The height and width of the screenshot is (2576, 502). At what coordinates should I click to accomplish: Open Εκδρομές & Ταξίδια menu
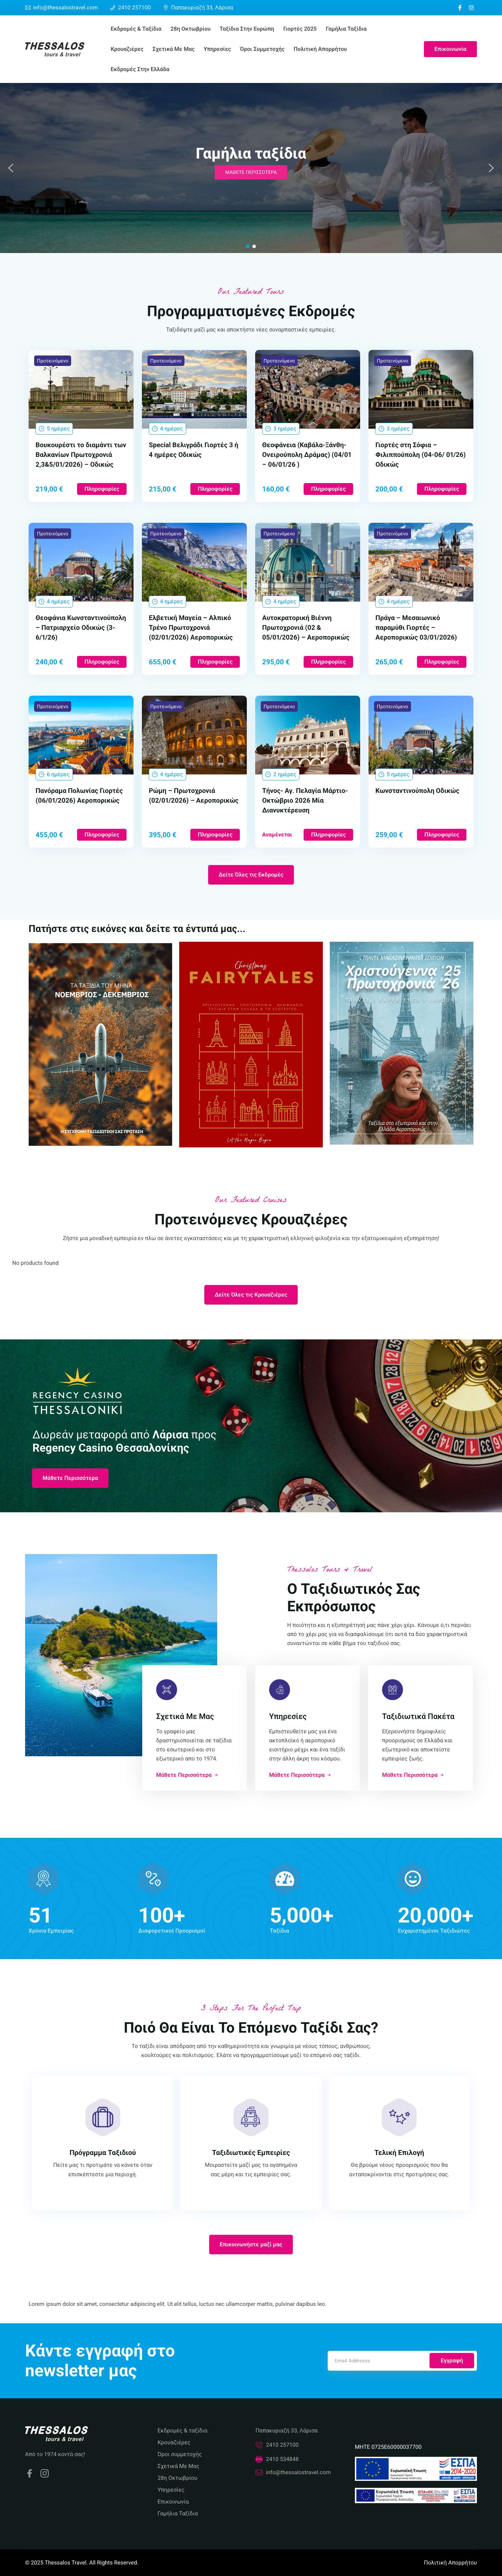tap(136, 29)
